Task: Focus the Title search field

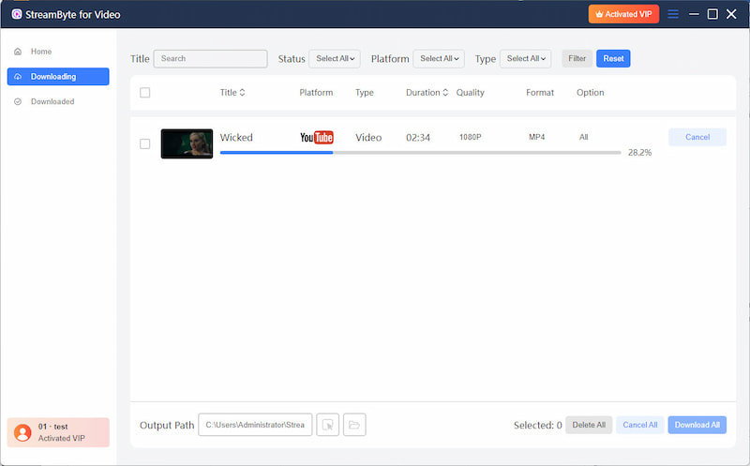Action: pyautogui.click(x=210, y=58)
